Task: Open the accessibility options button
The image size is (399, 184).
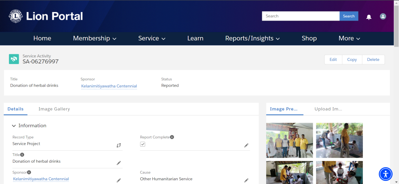Action: 386,174
